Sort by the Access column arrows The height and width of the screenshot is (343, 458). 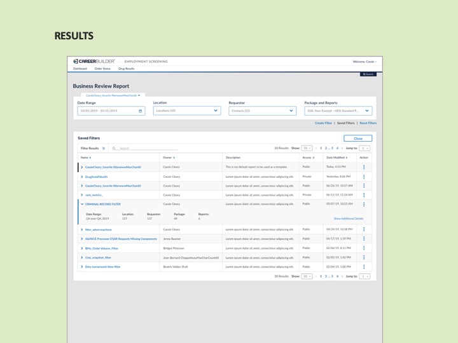pos(314,158)
